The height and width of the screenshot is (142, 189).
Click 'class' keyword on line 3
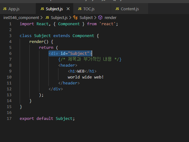coord(26,36)
